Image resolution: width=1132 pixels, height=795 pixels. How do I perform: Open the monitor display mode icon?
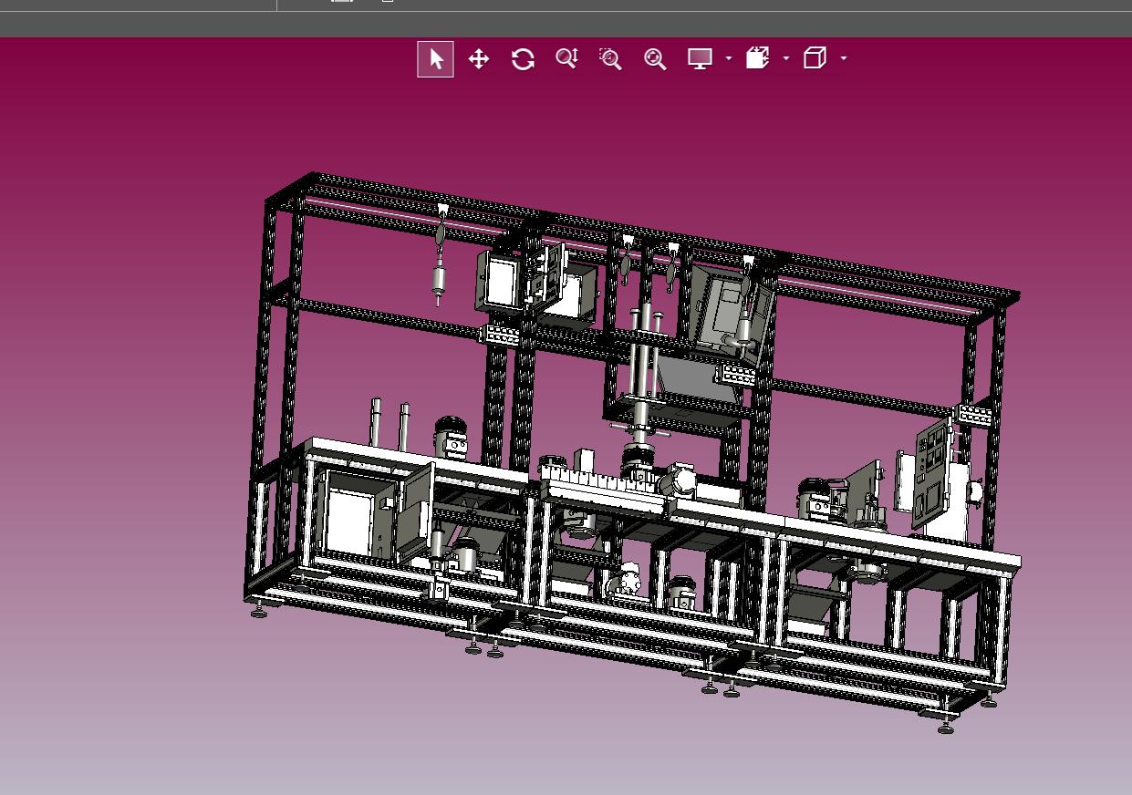point(700,59)
